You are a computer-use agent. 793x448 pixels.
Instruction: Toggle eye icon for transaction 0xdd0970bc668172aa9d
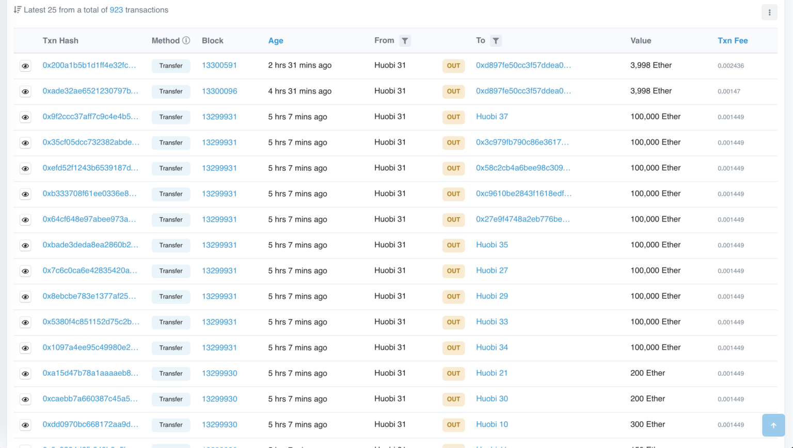point(25,425)
